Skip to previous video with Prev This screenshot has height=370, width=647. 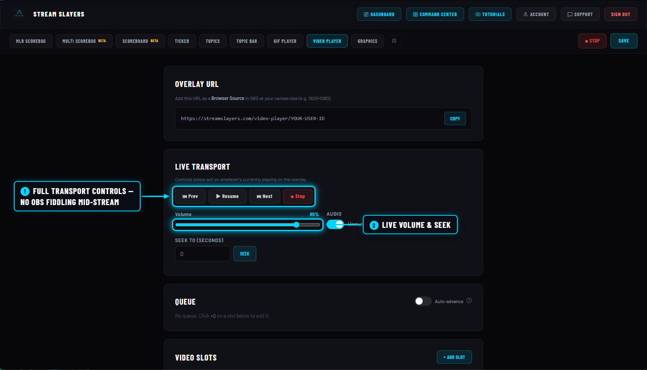click(190, 196)
